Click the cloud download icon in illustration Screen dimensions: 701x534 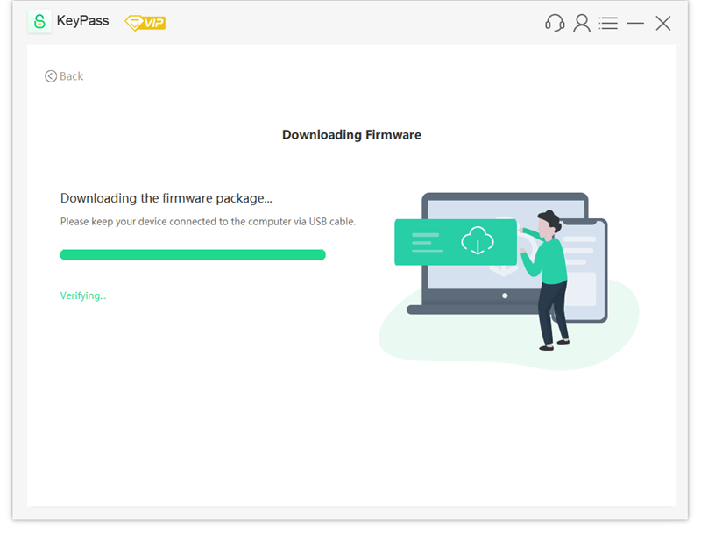click(478, 240)
